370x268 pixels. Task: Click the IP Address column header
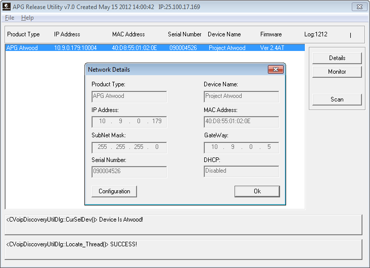click(67, 34)
